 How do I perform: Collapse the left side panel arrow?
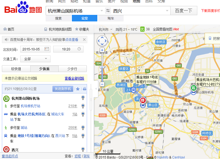coord(96,89)
